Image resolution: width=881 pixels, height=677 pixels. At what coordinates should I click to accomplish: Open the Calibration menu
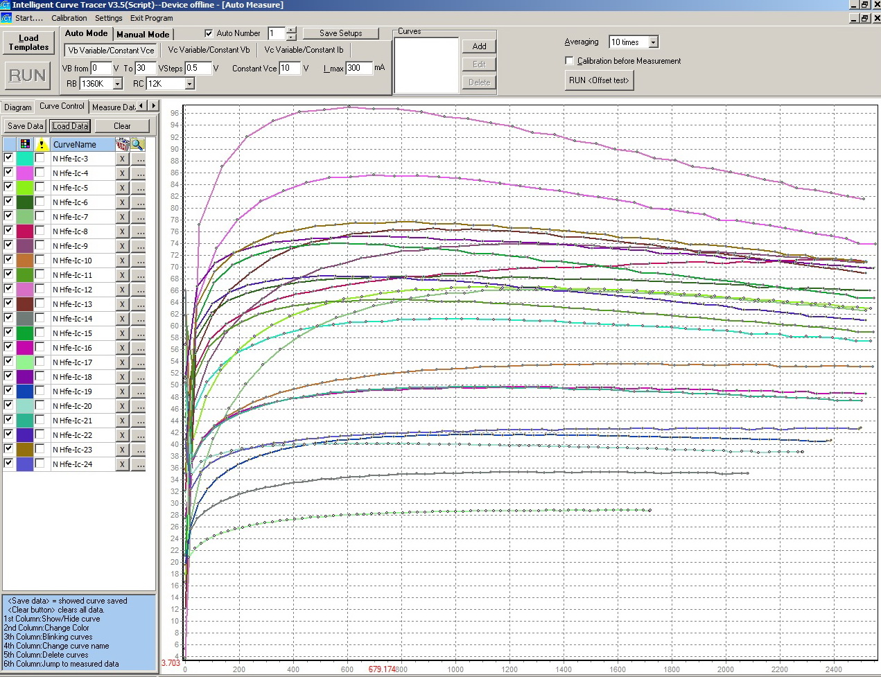69,18
